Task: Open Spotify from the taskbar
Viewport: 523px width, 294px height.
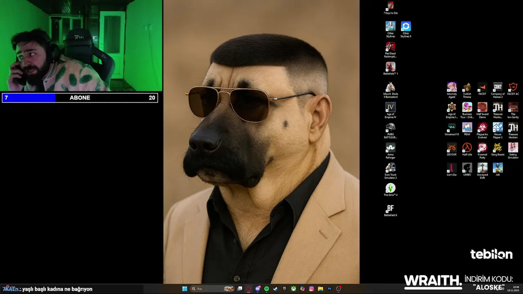Action: pyautogui.click(x=267, y=289)
